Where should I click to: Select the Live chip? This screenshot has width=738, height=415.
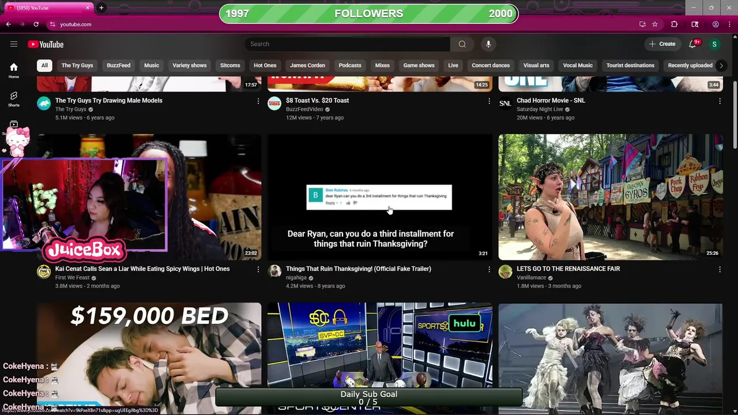click(453, 65)
